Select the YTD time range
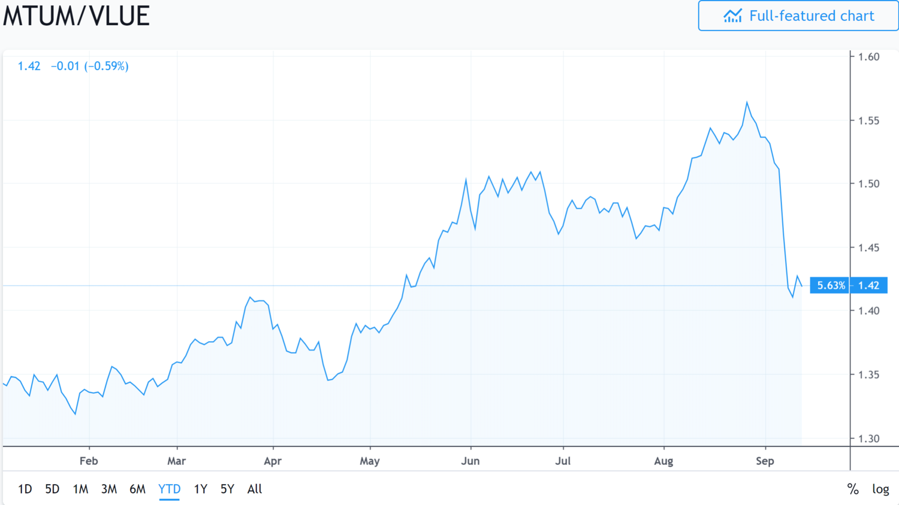The image size is (899, 505). point(169,489)
